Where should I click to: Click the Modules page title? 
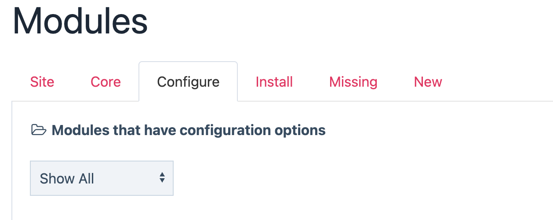point(80,22)
